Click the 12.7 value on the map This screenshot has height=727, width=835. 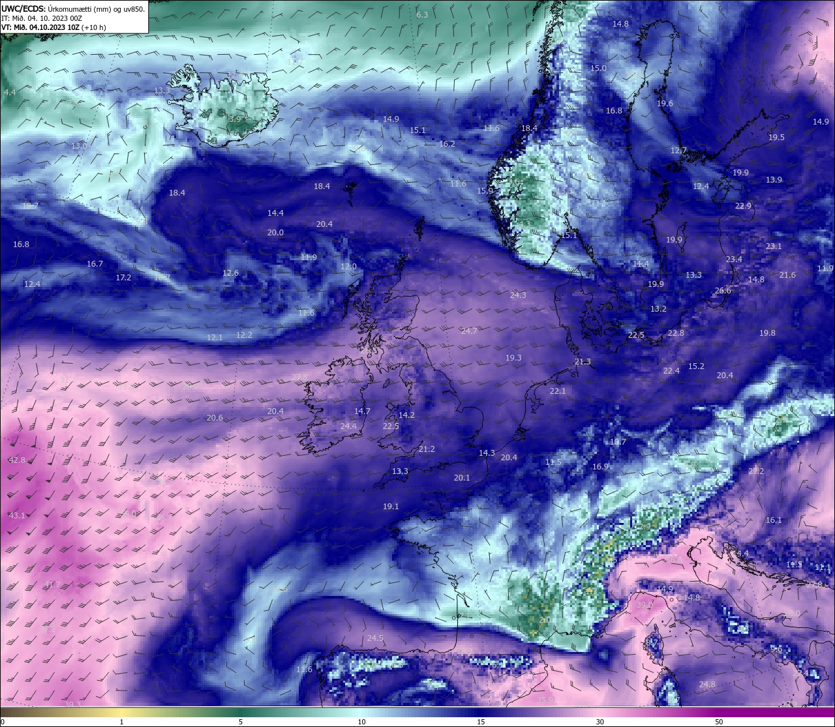[678, 150]
